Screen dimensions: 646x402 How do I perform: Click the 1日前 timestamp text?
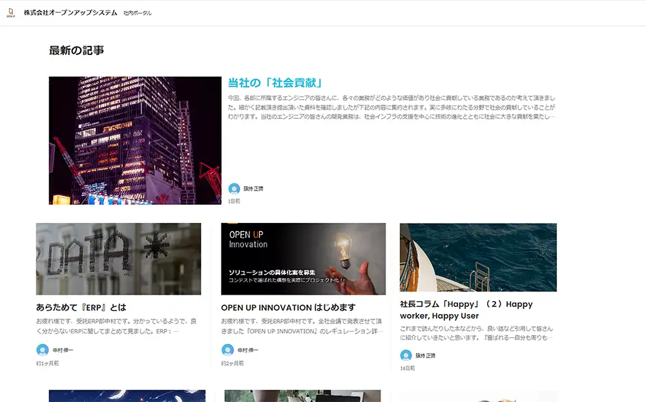tap(234, 201)
